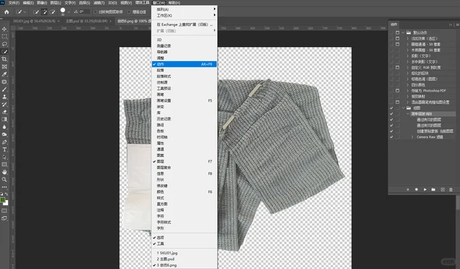Select the Rectangle shape tool

(x=4, y=164)
